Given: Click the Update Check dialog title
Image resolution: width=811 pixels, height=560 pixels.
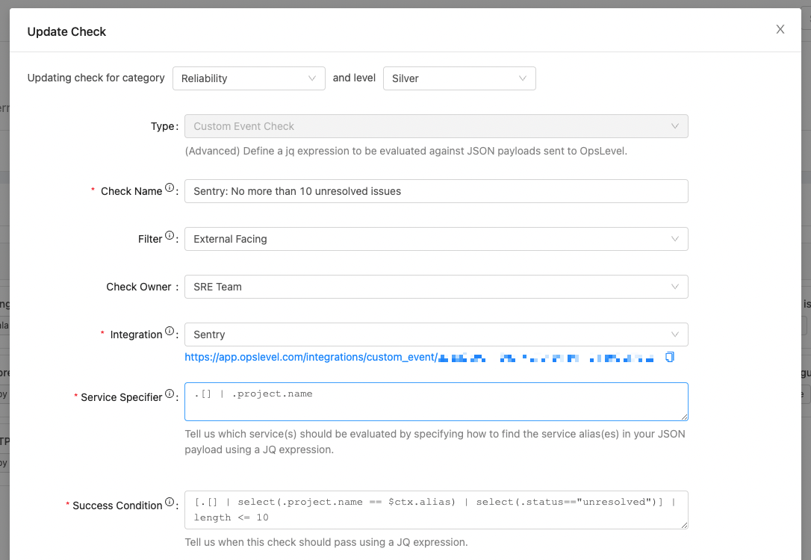Looking at the screenshot, I should (67, 31).
